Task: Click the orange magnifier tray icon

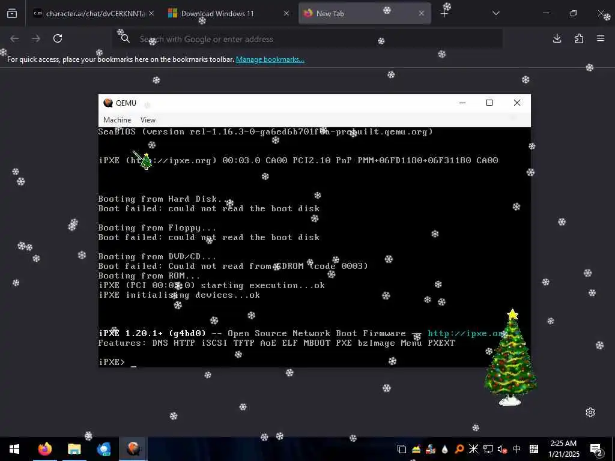Action: click(459, 449)
